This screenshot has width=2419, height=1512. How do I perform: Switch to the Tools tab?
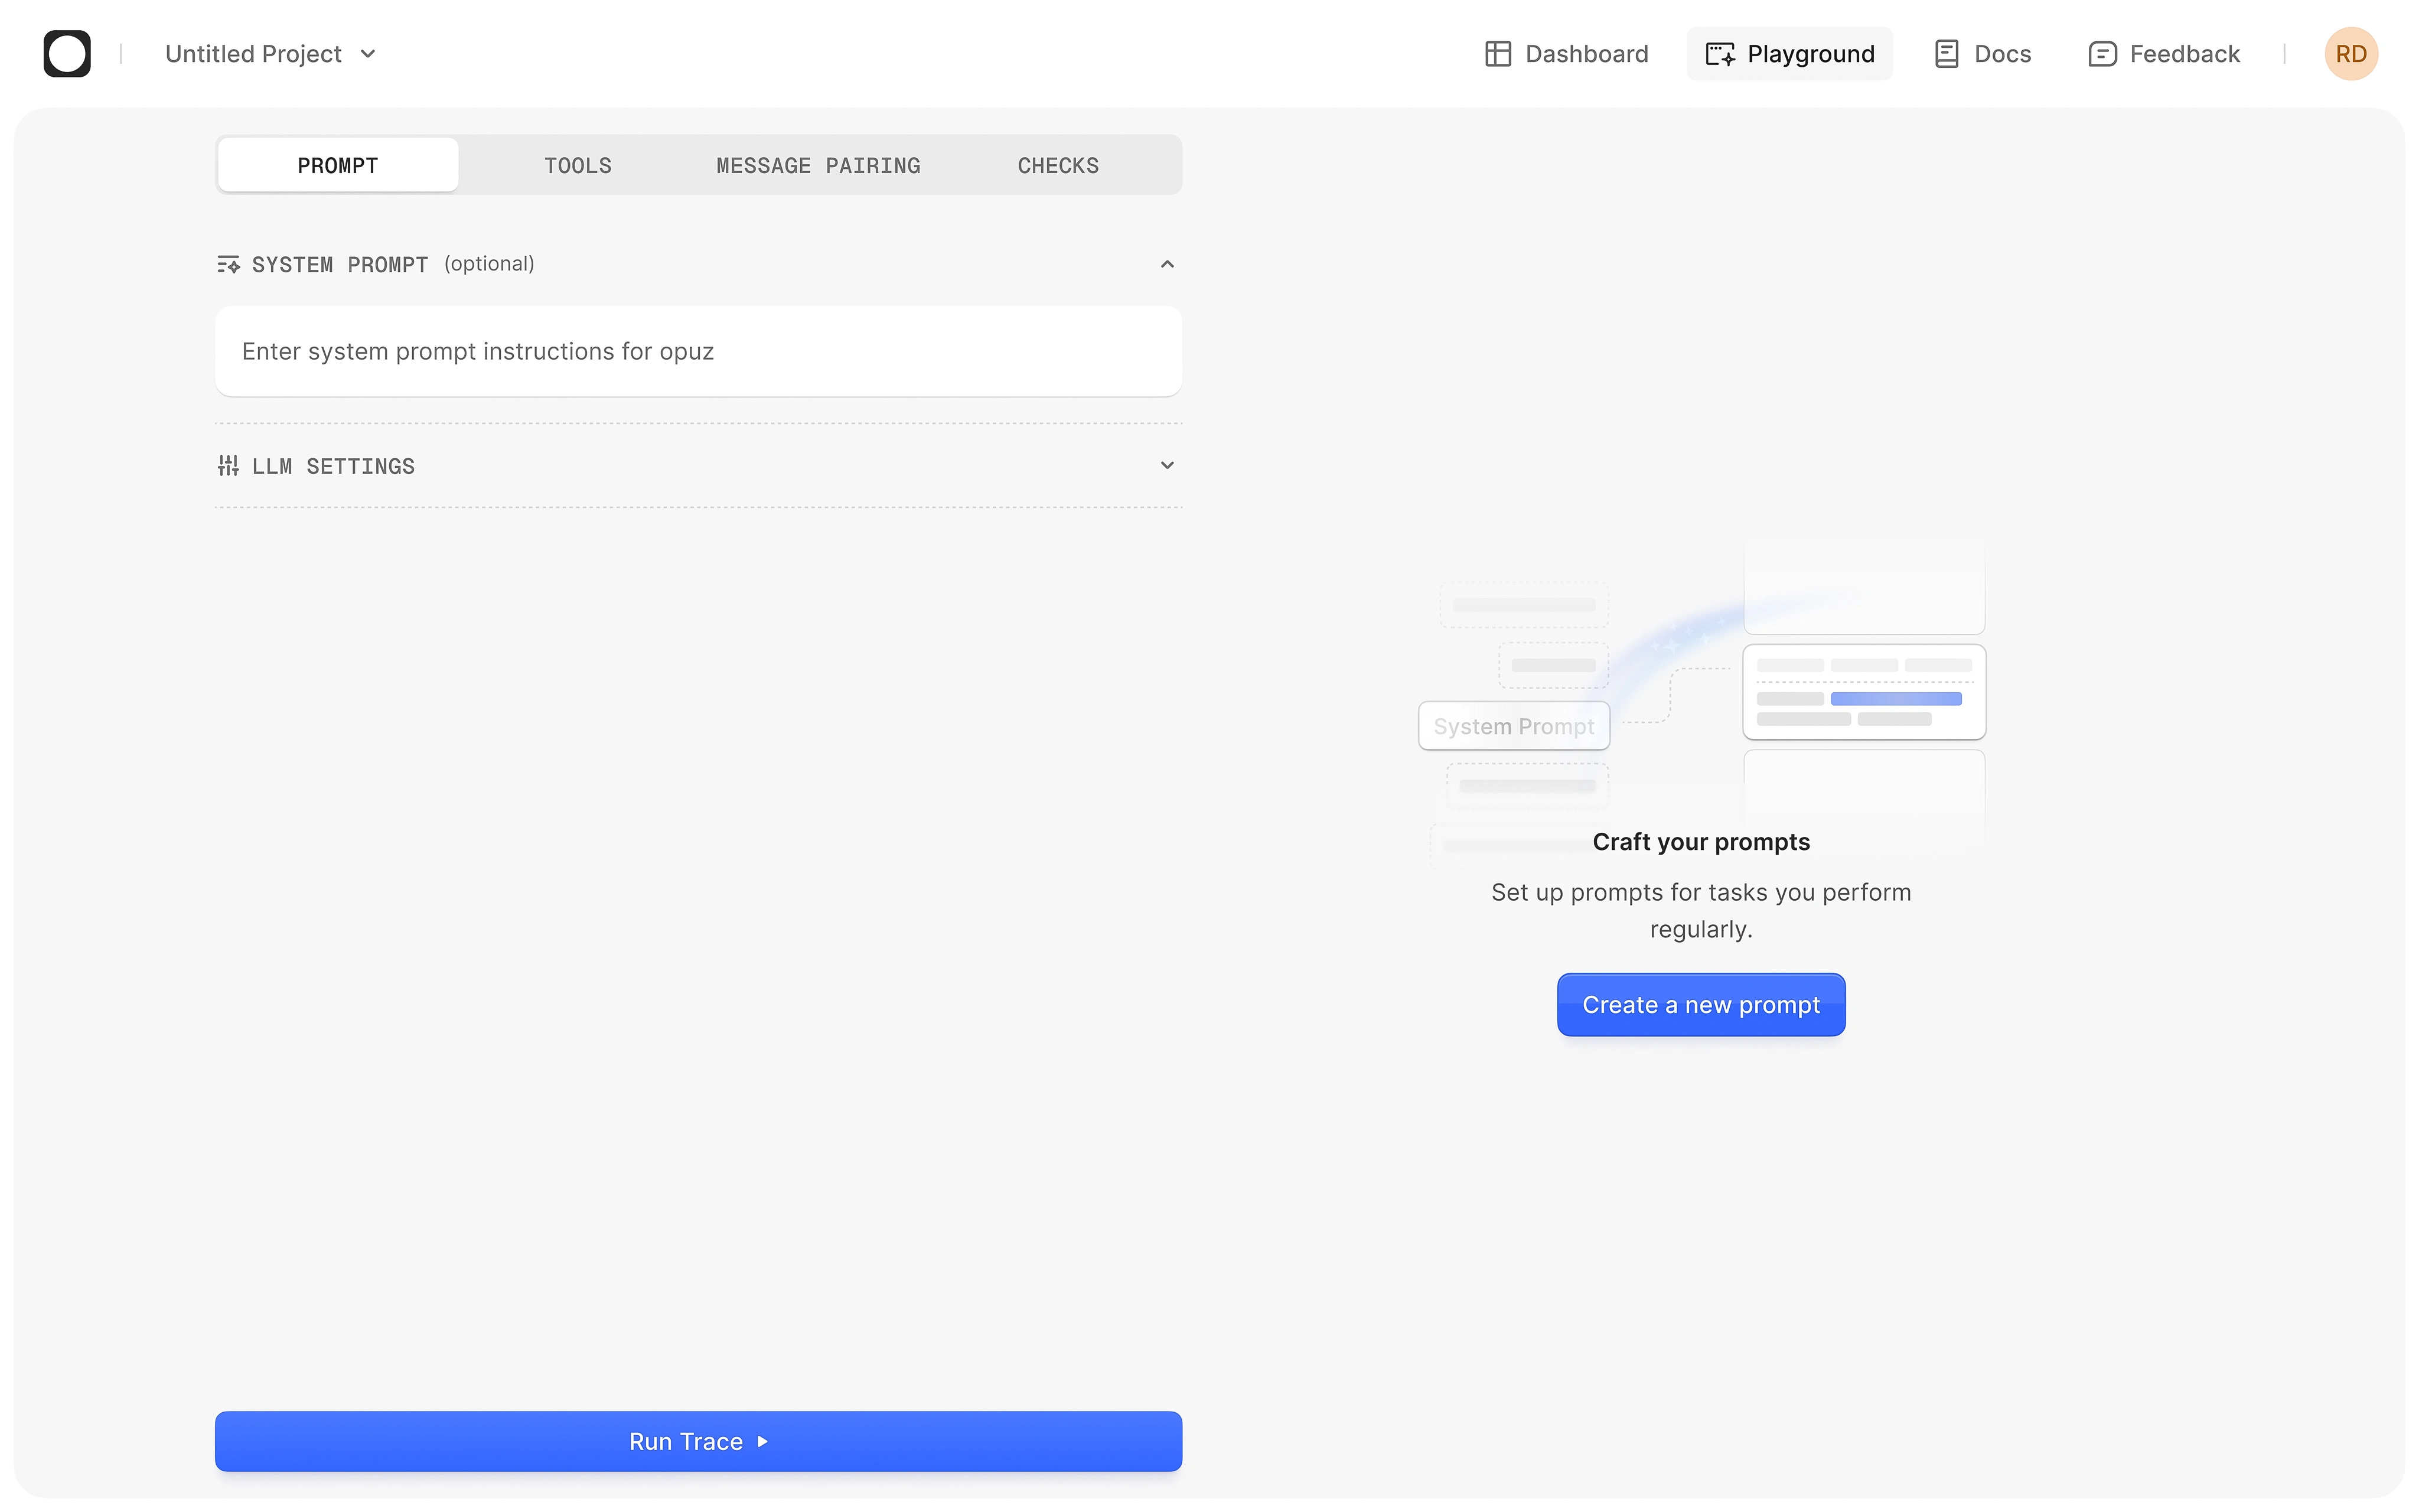coord(578,166)
